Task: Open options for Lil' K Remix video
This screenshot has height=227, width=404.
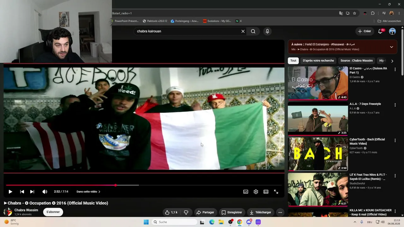Action: coord(395,176)
